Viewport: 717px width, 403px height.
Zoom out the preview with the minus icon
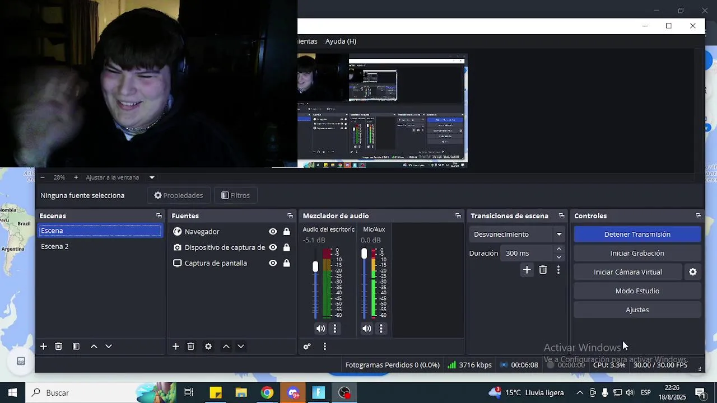[x=42, y=177]
